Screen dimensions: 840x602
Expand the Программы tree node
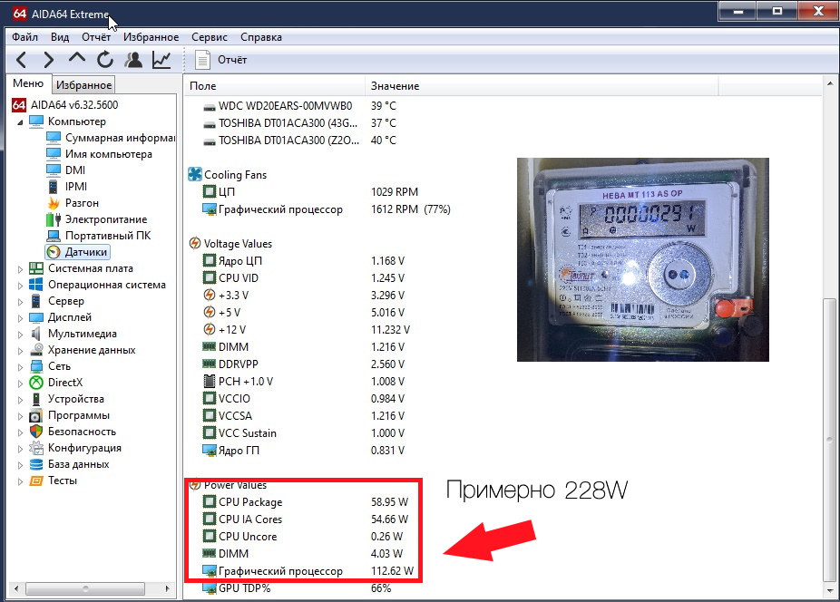click(x=20, y=416)
